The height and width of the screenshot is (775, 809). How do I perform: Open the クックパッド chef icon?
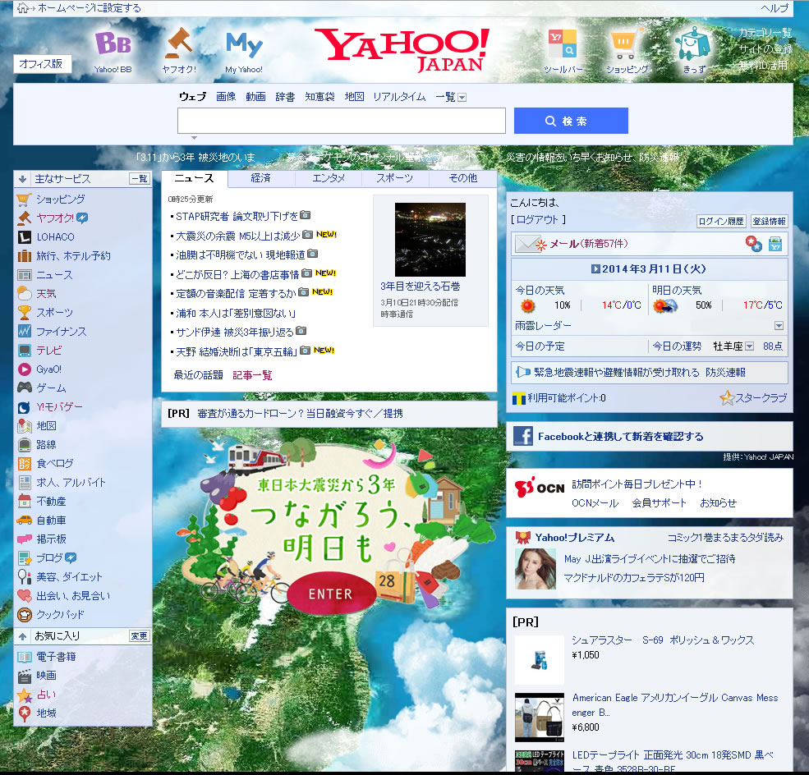(25, 615)
